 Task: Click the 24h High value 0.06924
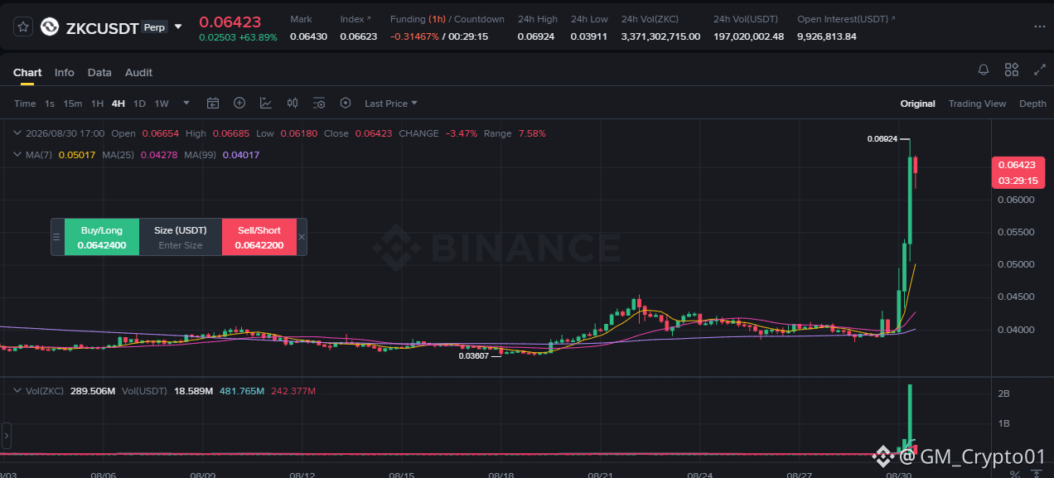(538, 36)
